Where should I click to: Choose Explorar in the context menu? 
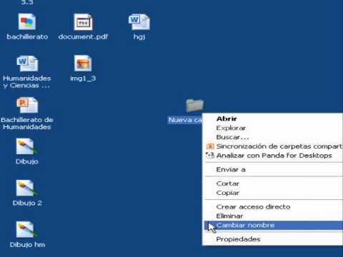pos(273,128)
